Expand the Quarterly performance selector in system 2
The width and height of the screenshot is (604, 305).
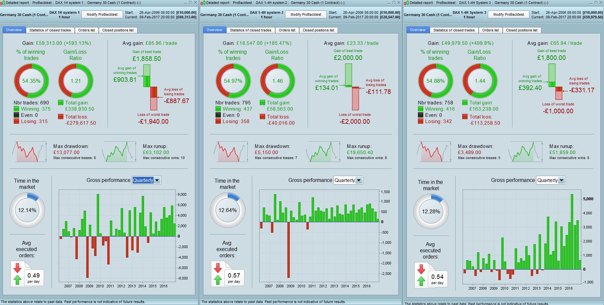point(348,180)
